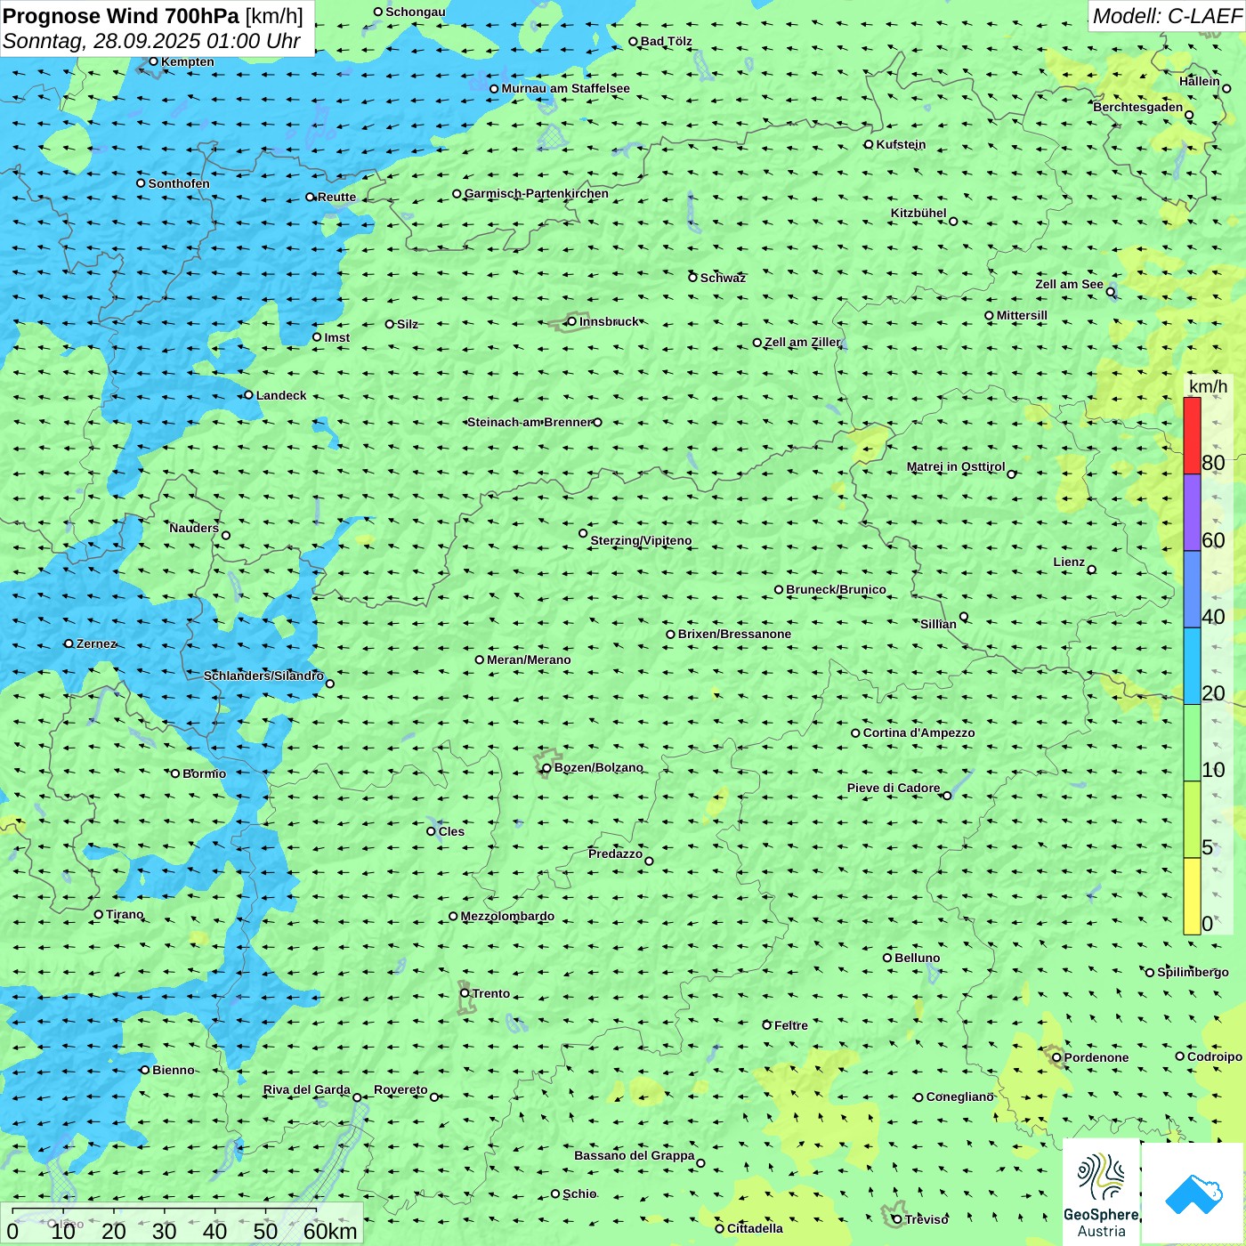Screen dimensions: 1246x1246
Task: Click the Trento city marker
Action: [x=465, y=993]
